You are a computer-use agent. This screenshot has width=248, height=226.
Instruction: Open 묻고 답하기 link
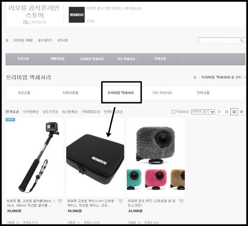(x=45, y=40)
